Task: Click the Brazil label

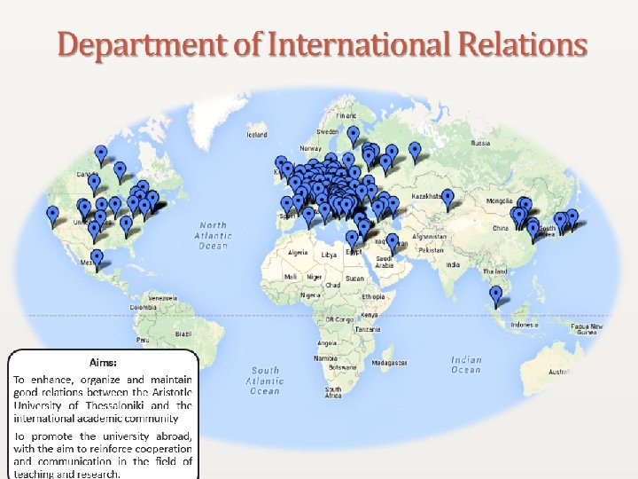Action: (183, 334)
